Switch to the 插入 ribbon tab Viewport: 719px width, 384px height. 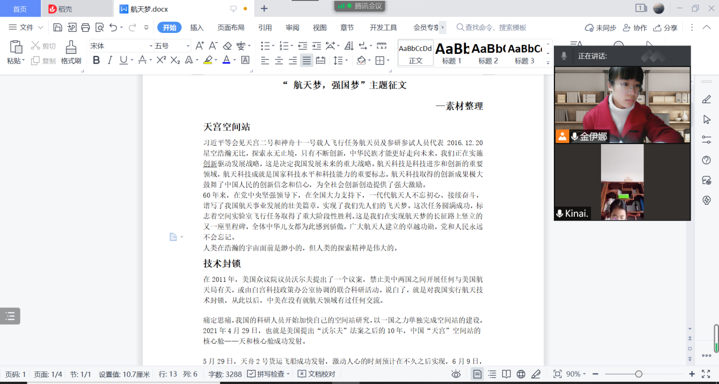click(197, 27)
